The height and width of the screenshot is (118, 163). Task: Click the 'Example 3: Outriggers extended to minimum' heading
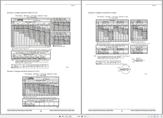pyautogui.click(x=23, y=71)
